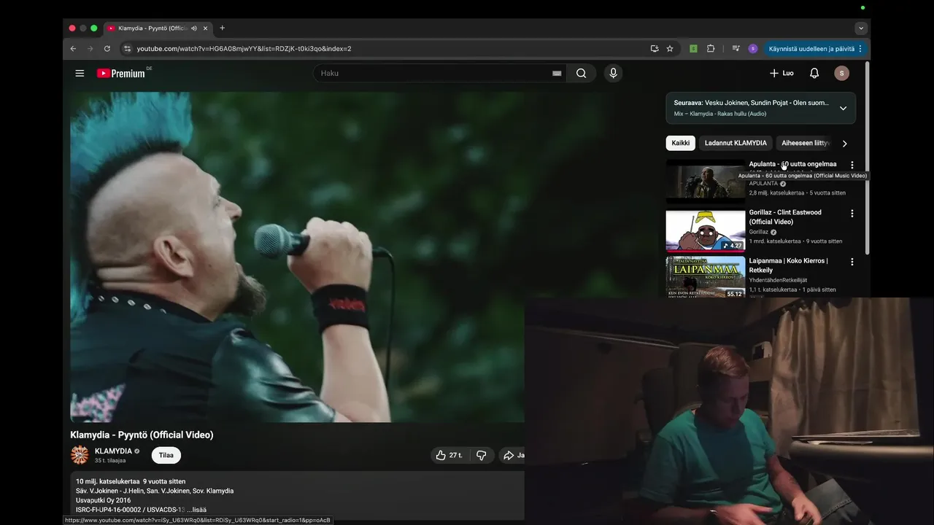
Task: Open options menu for Laipanmaa video
Action: tap(852, 262)
